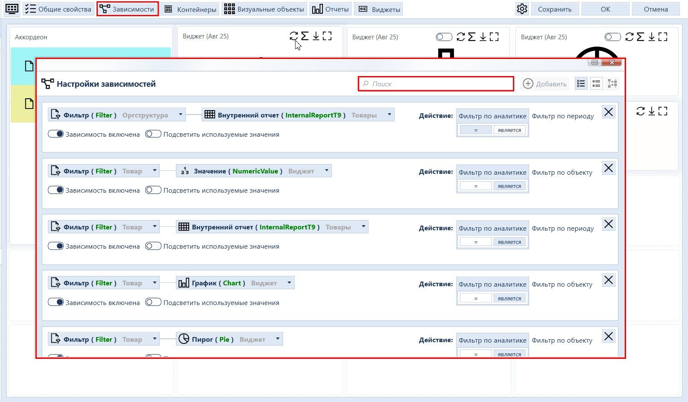
Task: Turn off Зависимость включена in the NumericValue row
Action: [x=56, y=190]
